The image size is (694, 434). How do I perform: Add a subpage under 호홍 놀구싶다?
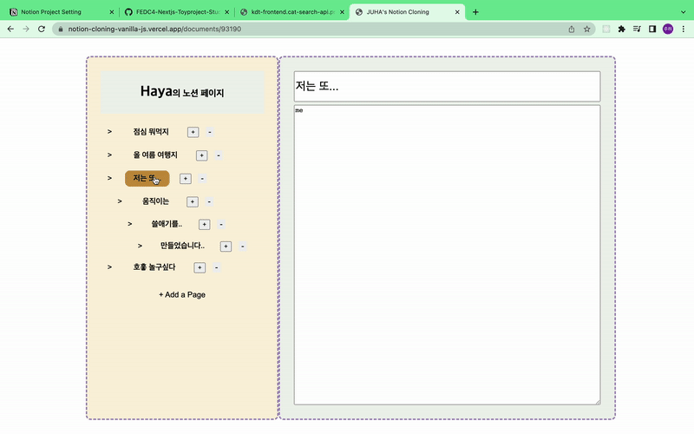[x=200, y=267]
